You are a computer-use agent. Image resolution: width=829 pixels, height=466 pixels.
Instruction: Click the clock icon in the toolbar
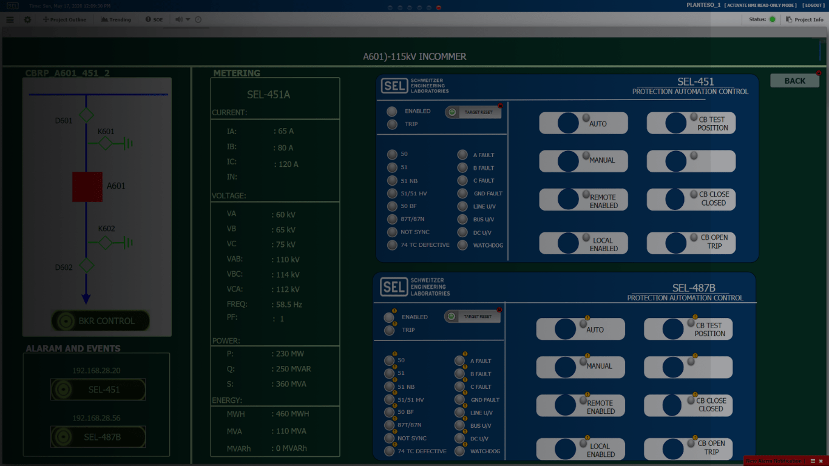point(198,19)
